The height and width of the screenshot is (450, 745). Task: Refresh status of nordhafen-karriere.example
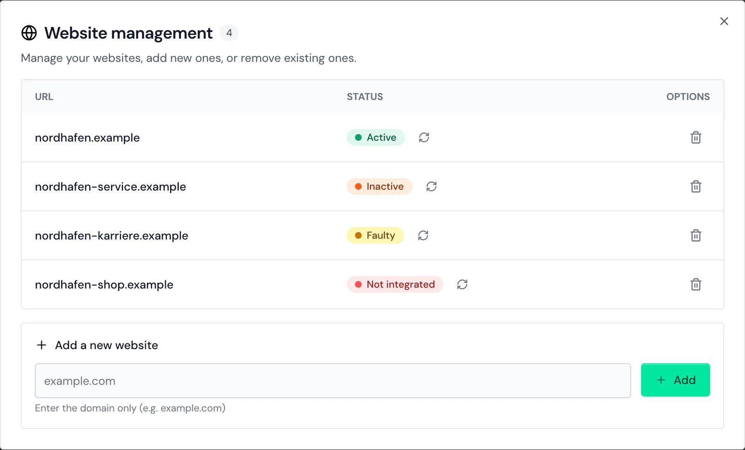point(423,236)
